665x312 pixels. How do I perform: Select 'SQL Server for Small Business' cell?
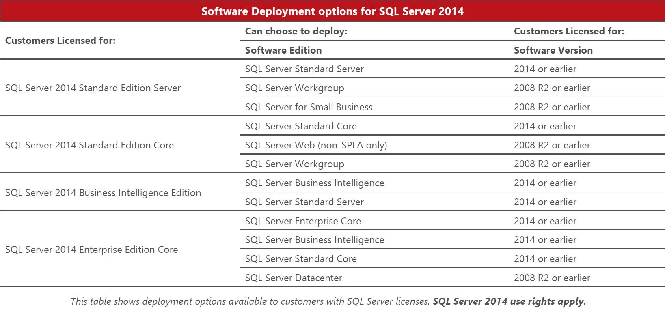pyautogui.click(x=309, y=107)
